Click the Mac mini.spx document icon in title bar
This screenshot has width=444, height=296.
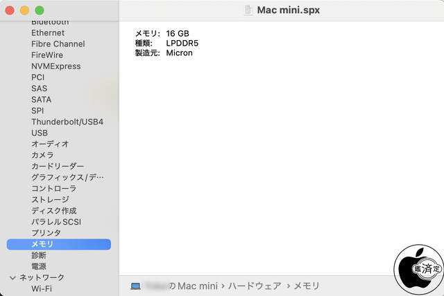pos(248,10)
